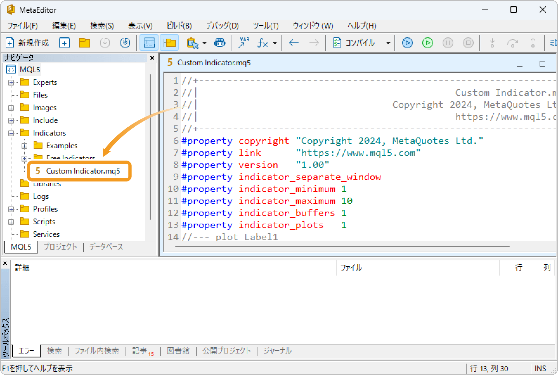Image resolution: width=558 pixels, height=375 pixels.
Task: Click the VAR insert variable icon
Action: point(244,43)
